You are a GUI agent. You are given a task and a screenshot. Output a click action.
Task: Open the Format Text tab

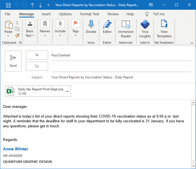click(90, 14)
